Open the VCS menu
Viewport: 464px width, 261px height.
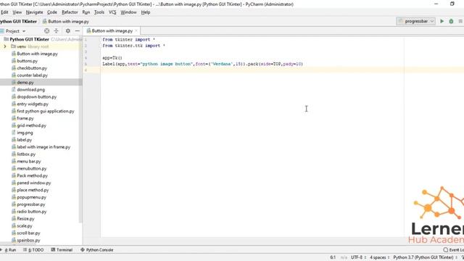pos(112,12)
